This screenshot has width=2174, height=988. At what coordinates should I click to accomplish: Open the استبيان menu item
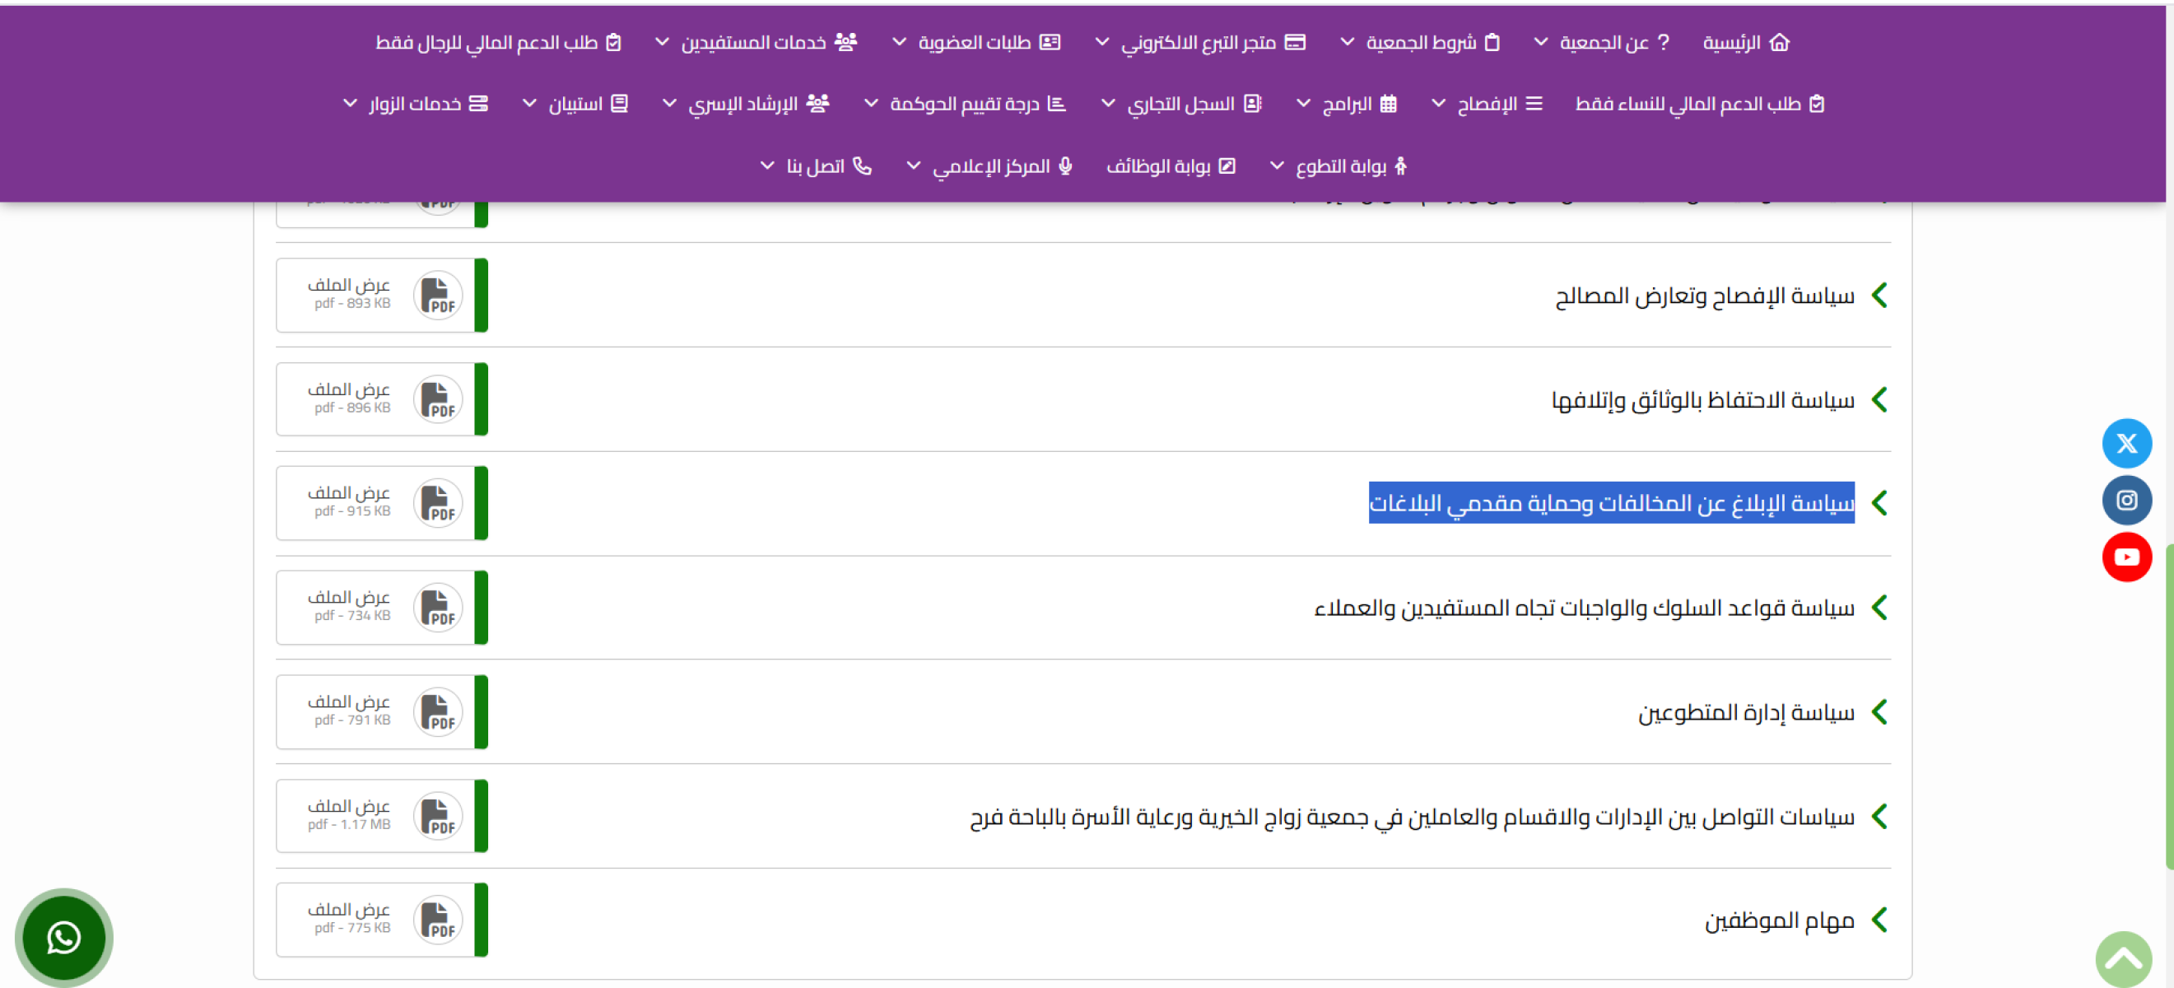[589, 104]
